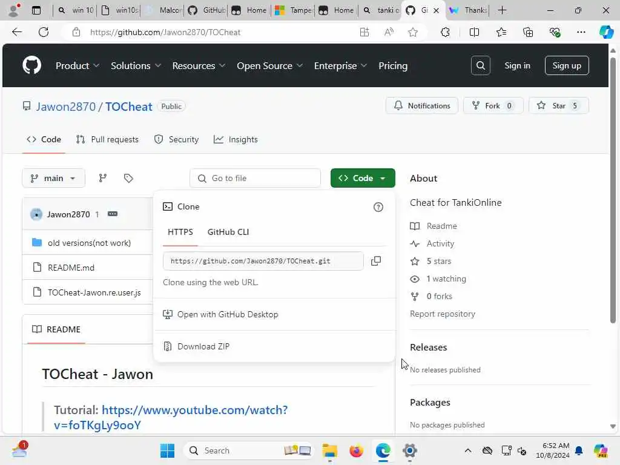The width and height of the screenshot is (620, 465).
Task: Open Settings gear in taskbar
Action: point(410,450)
